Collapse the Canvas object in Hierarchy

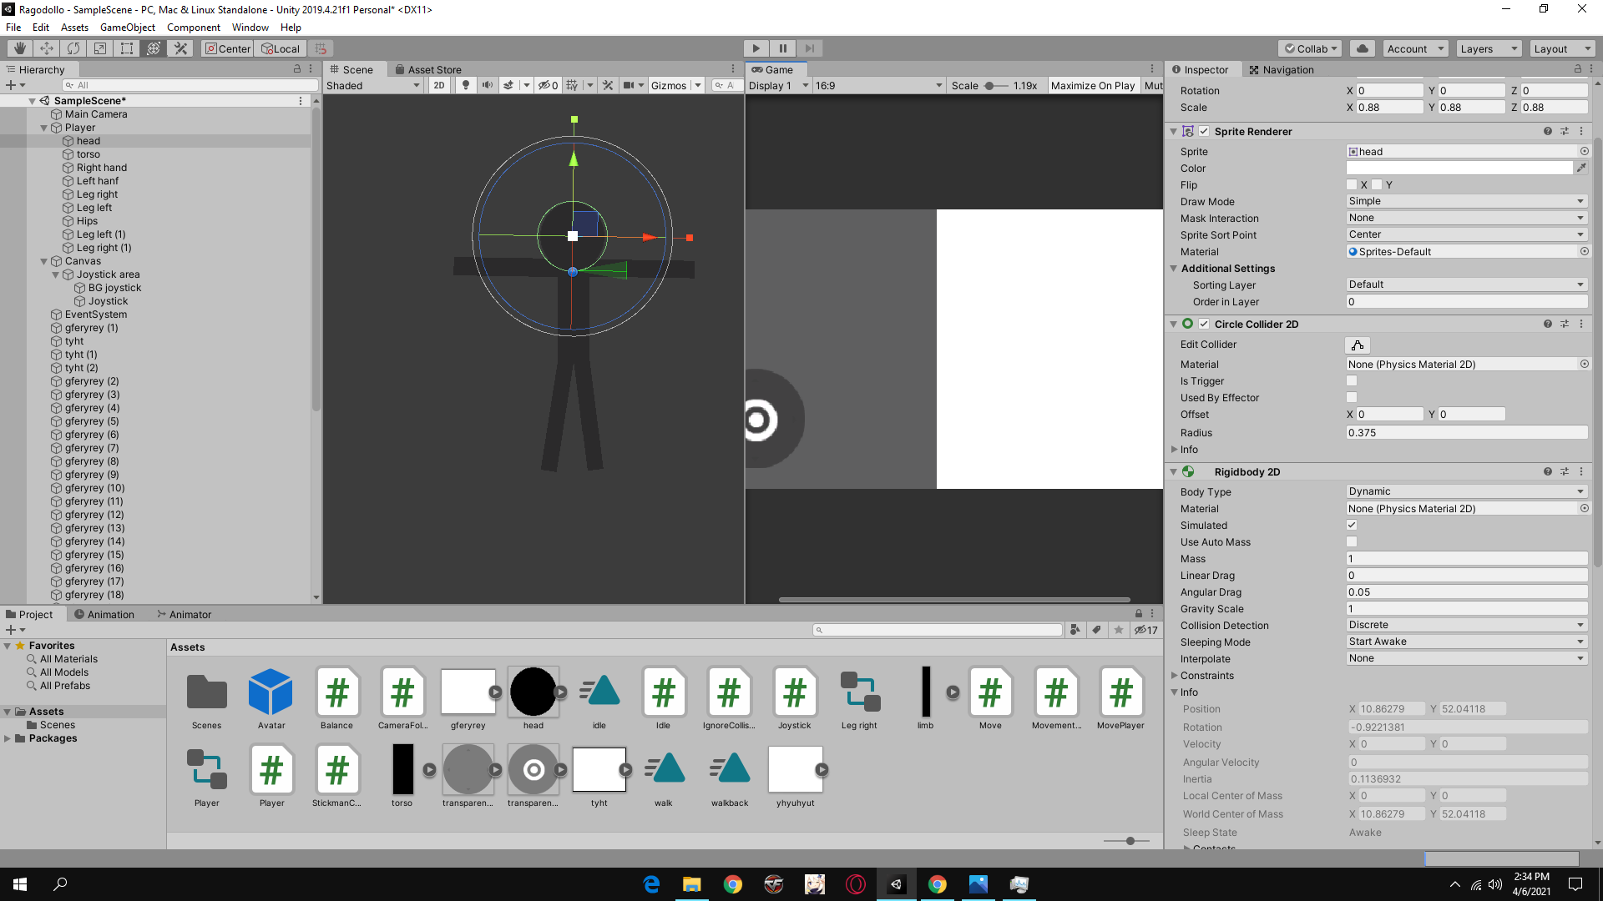tap(44, 261)
